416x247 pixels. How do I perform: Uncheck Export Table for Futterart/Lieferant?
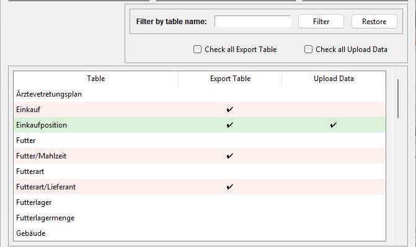[230, 187]
